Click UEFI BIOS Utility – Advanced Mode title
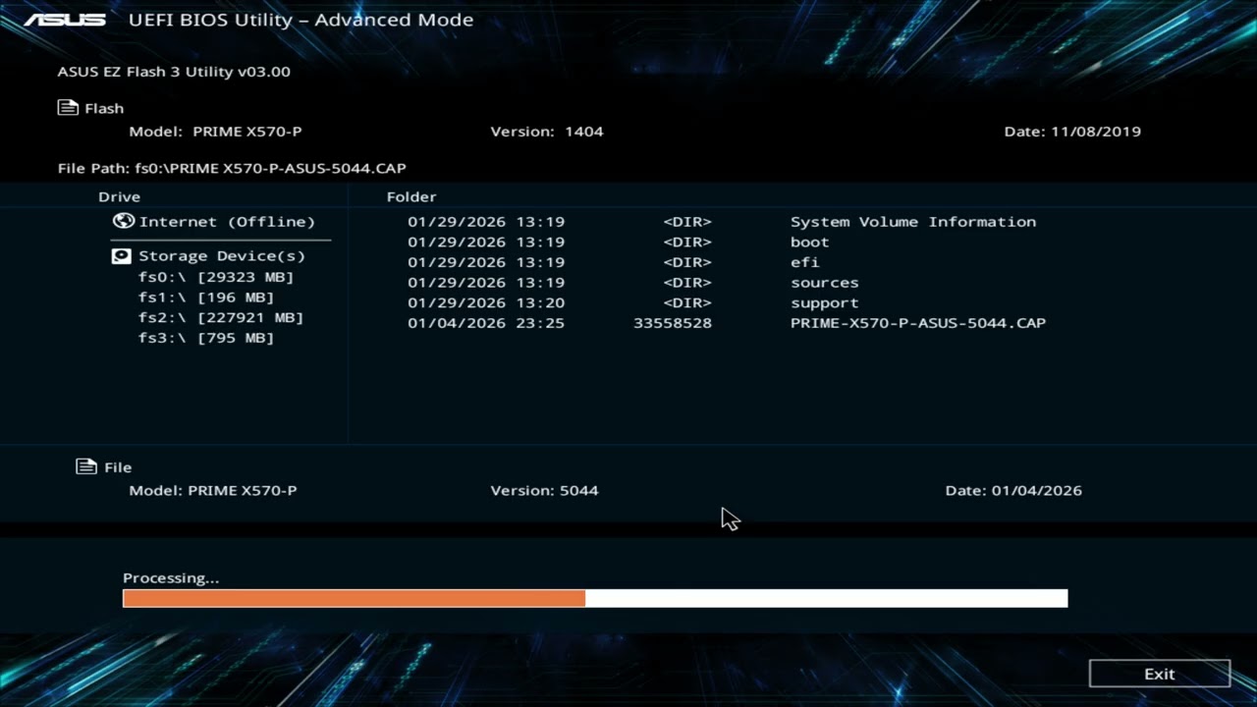 tap(301, 20)
